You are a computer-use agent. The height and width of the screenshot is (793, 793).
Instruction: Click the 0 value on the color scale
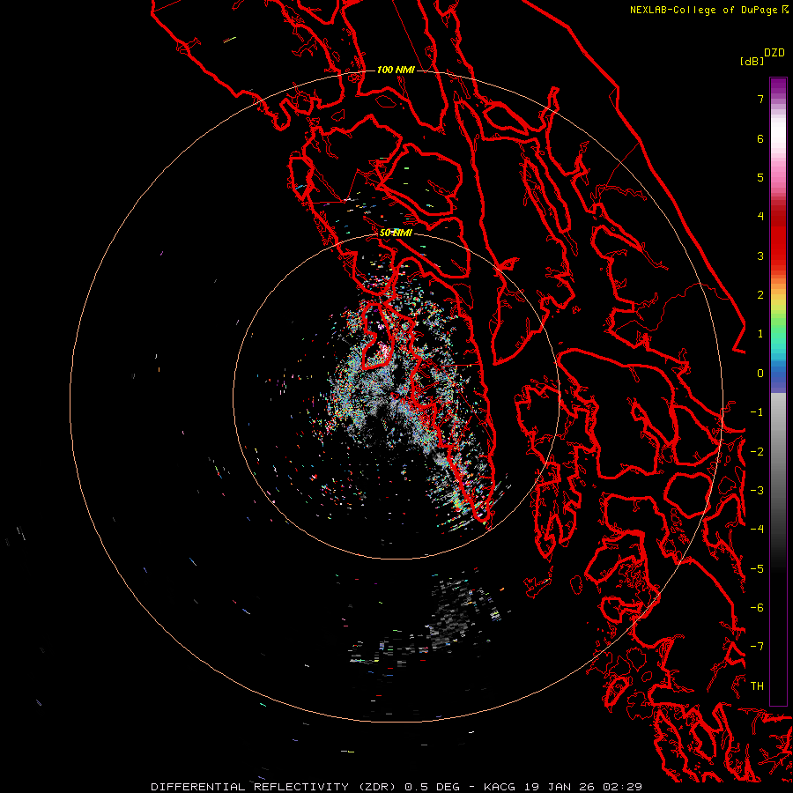point(760,374)
